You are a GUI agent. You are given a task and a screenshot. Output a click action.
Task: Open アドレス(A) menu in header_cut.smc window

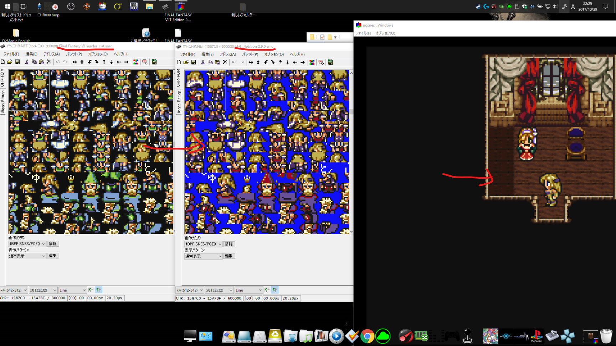(52, 54)
